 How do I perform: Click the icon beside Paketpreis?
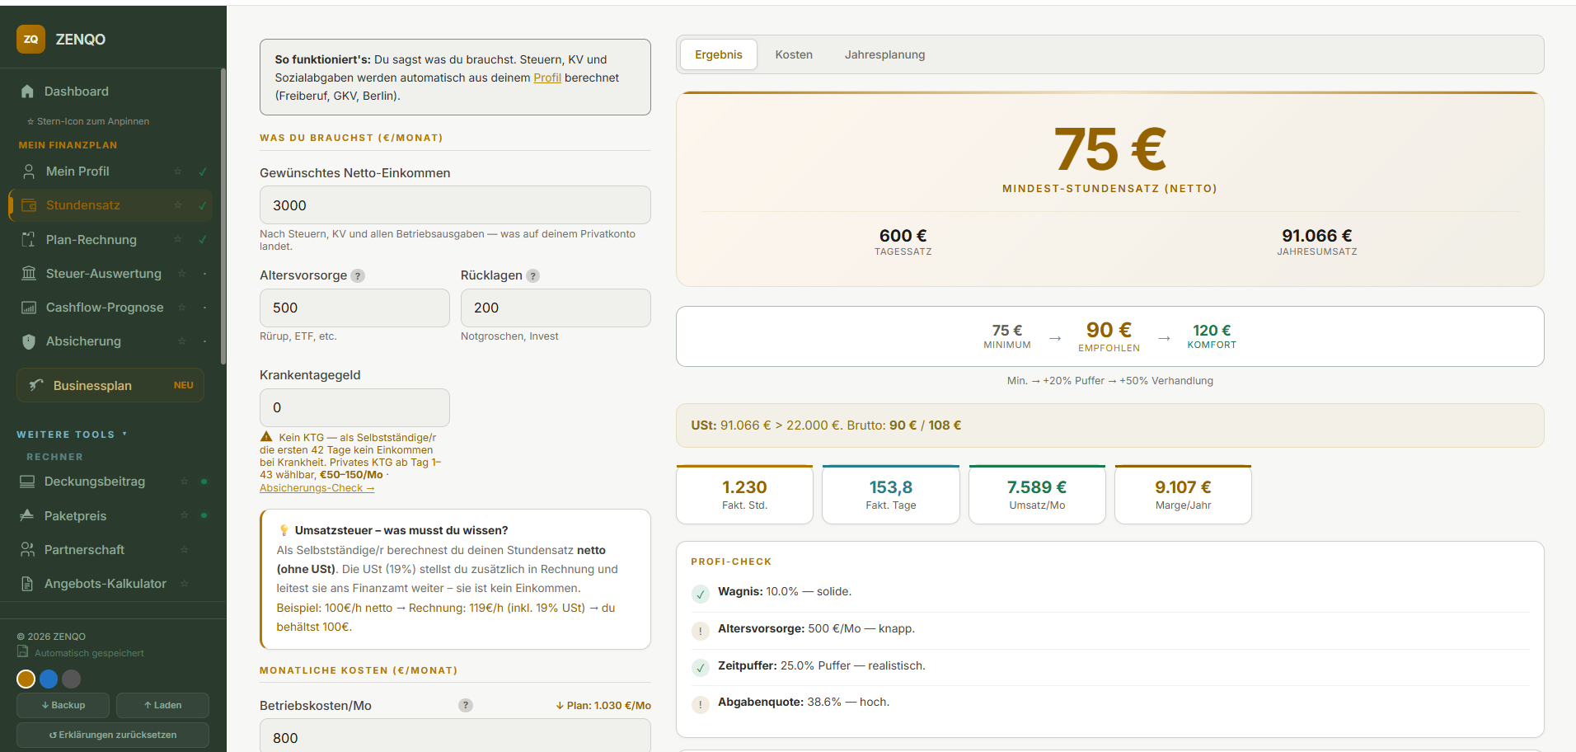click(27, 516)
